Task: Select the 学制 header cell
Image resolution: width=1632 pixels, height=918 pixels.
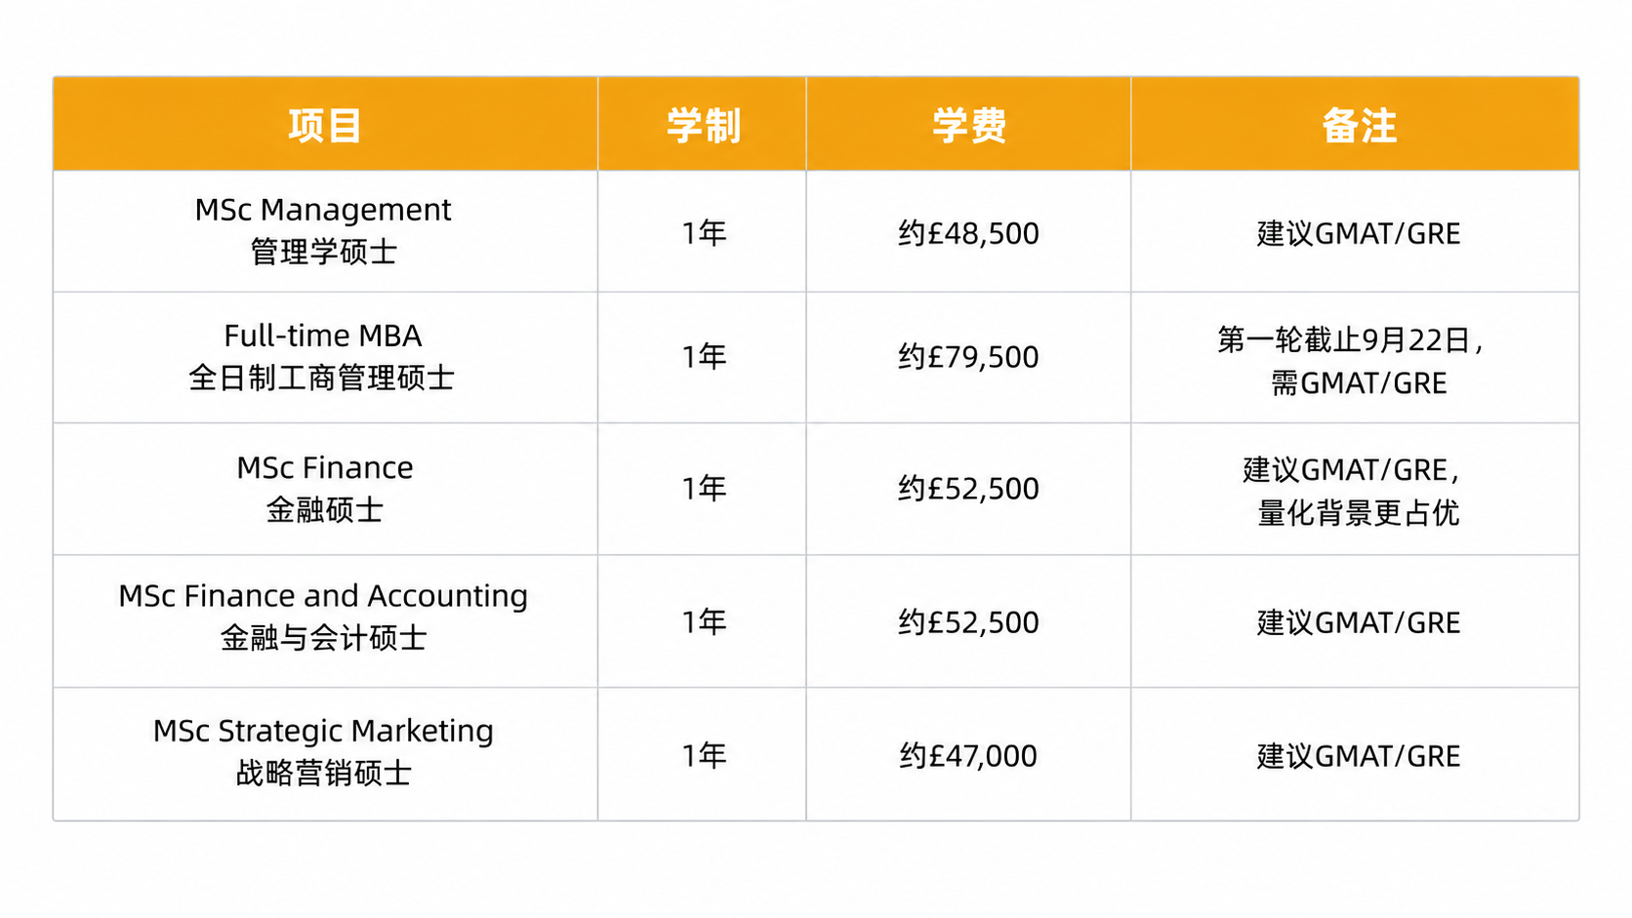Action: coord(702,124)
